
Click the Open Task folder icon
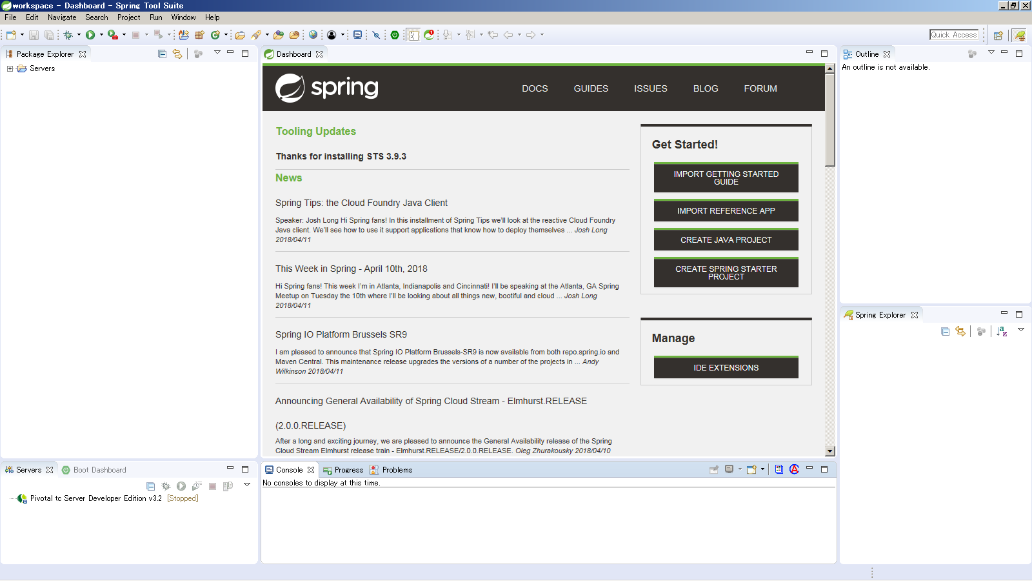[x=240, y=35]
